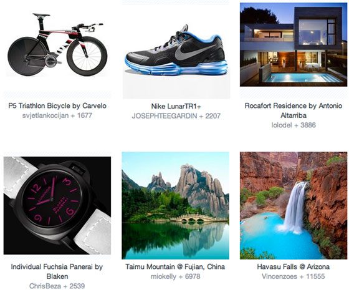Open the Fuchsia Panerai watch image
The width and height of the screenshot is (349, 292).
pyautogui.click(x=57, y=205)
